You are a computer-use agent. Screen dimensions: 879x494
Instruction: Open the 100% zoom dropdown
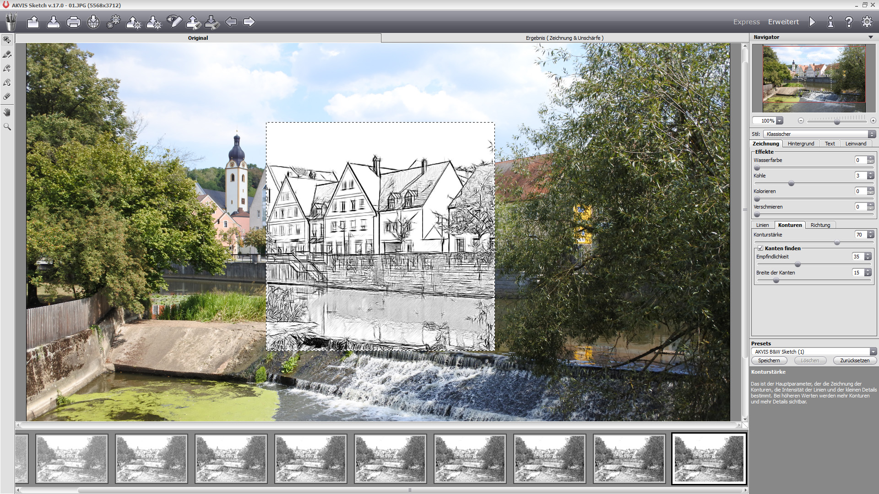pos(780,121)
